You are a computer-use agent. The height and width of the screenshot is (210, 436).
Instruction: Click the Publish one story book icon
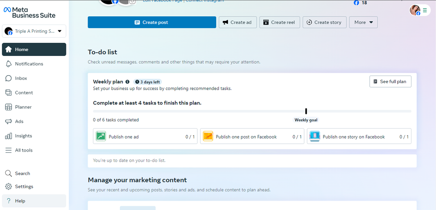(x=315, y=136)
